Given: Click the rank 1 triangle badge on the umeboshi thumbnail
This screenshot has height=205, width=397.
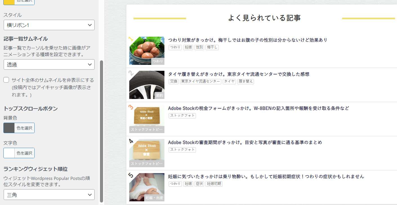Looking at the screenshot, I should pos(131,39).
